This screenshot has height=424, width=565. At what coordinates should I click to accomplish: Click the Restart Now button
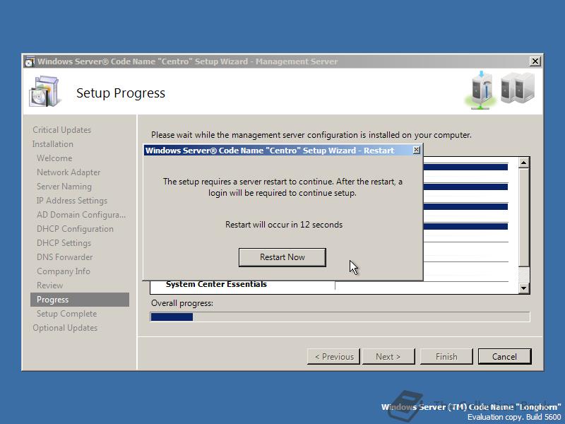(282, 257)
